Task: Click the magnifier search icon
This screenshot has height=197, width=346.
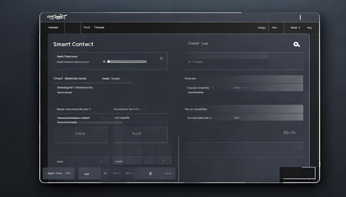Action: coord(297,44)
